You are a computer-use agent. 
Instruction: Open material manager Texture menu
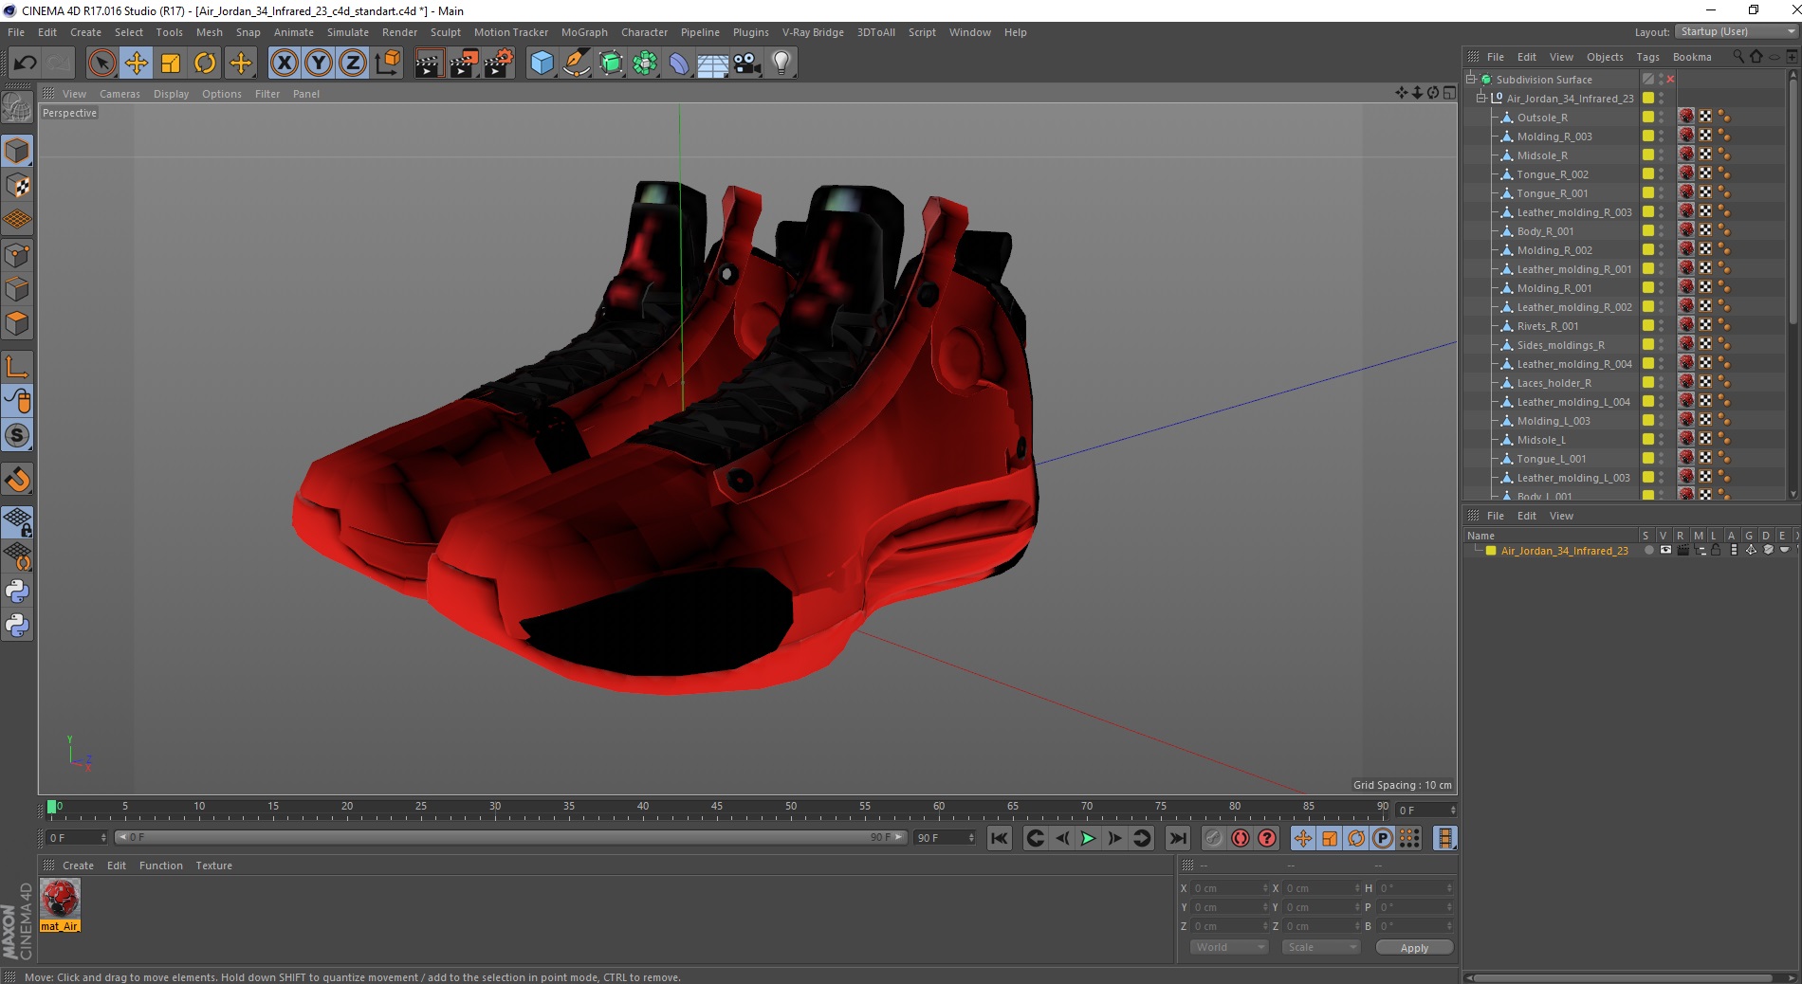[x=213, y=866]
